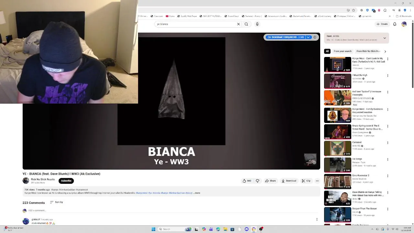Viewport: 414px width, 233px height.
Task: Open Rick No Slick Reacts channel avatar
Action: point(26,181)
